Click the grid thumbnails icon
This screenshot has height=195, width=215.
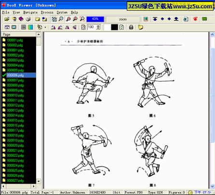click(x=24, y=27)
